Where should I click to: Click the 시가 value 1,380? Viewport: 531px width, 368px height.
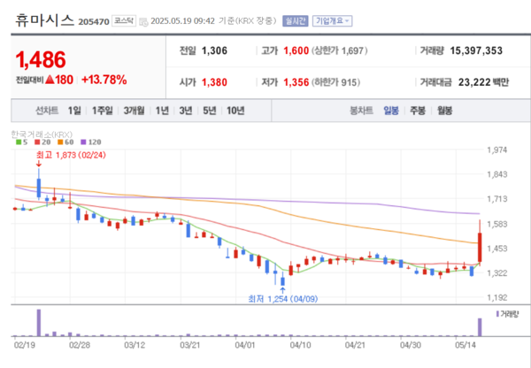(x=214, y=82)
